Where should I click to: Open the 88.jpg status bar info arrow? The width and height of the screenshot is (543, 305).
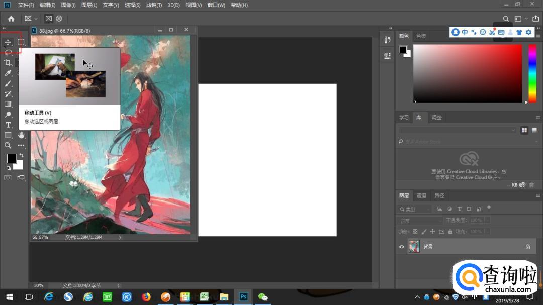(x=120, y=238)
